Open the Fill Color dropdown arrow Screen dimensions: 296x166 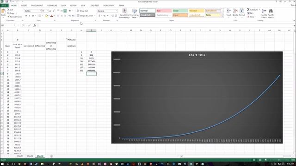click(49, 16)
